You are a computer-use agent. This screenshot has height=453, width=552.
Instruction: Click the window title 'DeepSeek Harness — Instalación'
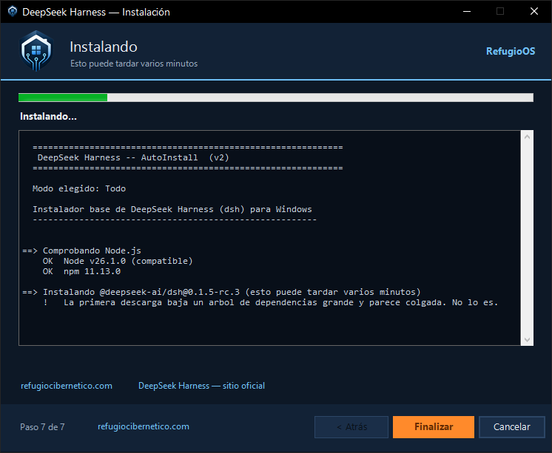pos(96,12)
